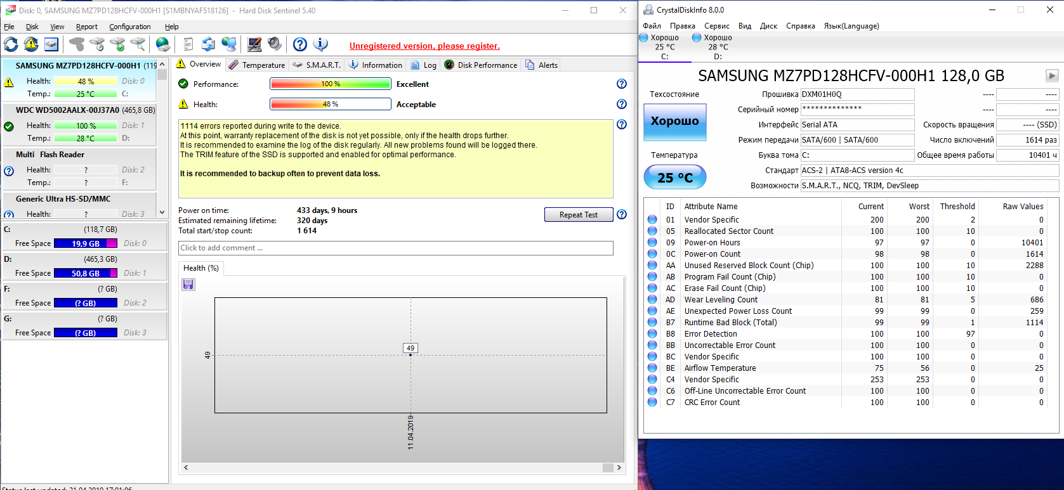Viewport: 1064px width, 490px height.
Task: Click the disk with magnifier toolbar icon
Action: pos(138,44)
